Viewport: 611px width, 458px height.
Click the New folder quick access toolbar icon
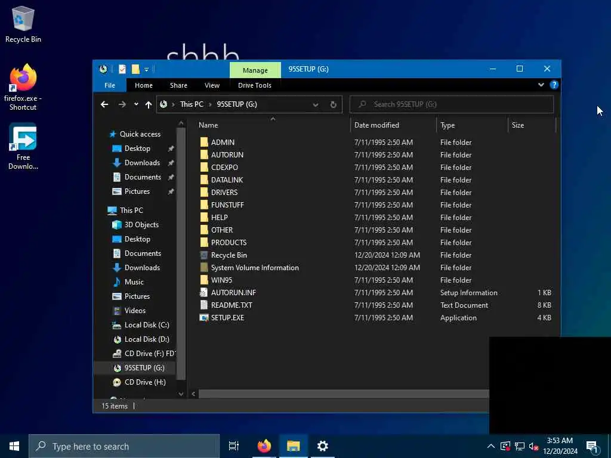135,69
